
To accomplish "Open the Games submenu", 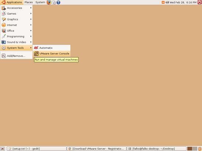I will click(17, 14).
